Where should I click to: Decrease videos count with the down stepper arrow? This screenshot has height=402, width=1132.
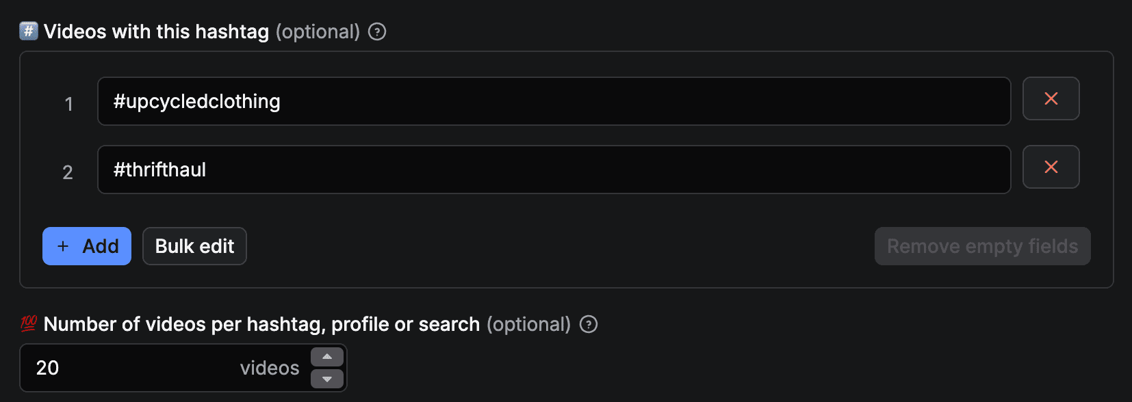pos(327,379)
